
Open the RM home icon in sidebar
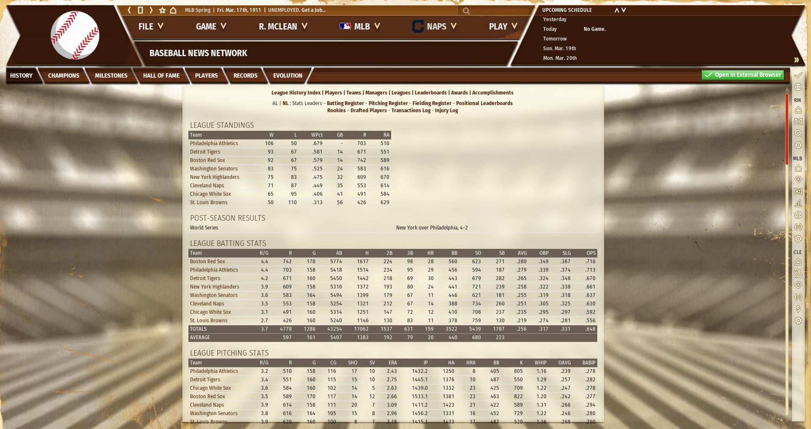coord(798,110)
